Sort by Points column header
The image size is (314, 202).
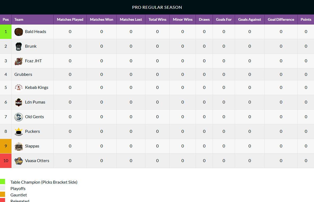coord(306,19)
